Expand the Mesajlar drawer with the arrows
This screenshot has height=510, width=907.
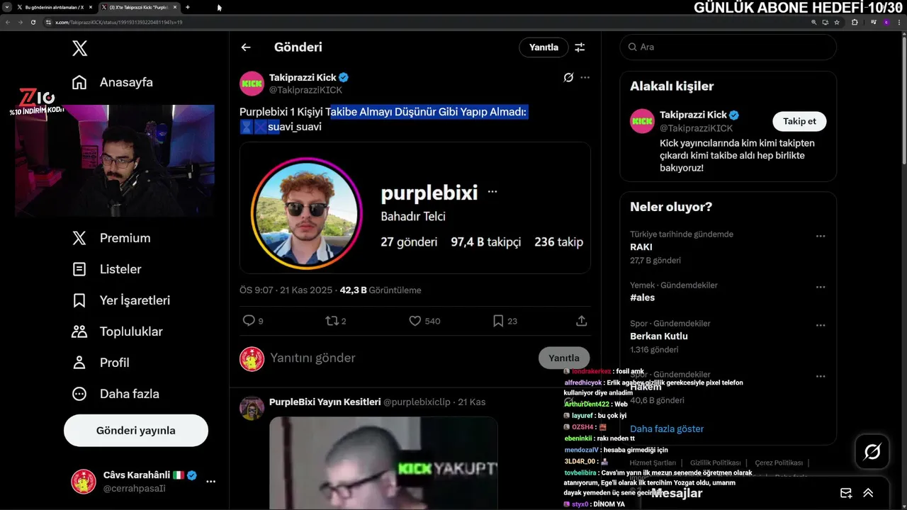868,493
